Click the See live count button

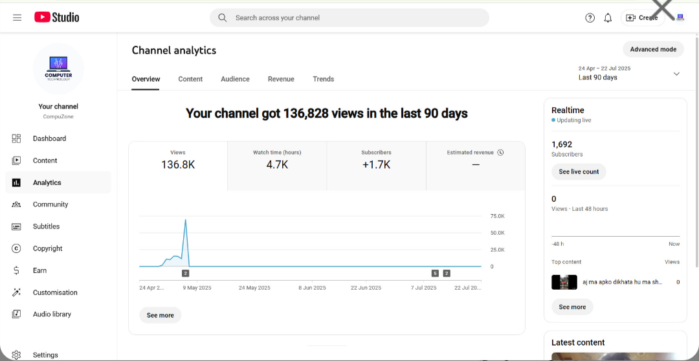coord(579,171)
